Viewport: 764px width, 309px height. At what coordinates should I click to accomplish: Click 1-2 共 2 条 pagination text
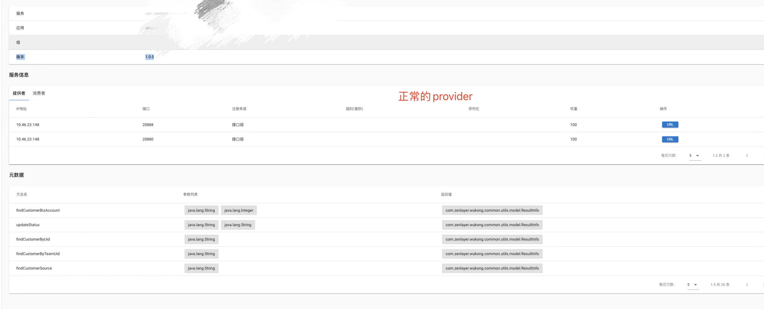(x=721, y=156)
